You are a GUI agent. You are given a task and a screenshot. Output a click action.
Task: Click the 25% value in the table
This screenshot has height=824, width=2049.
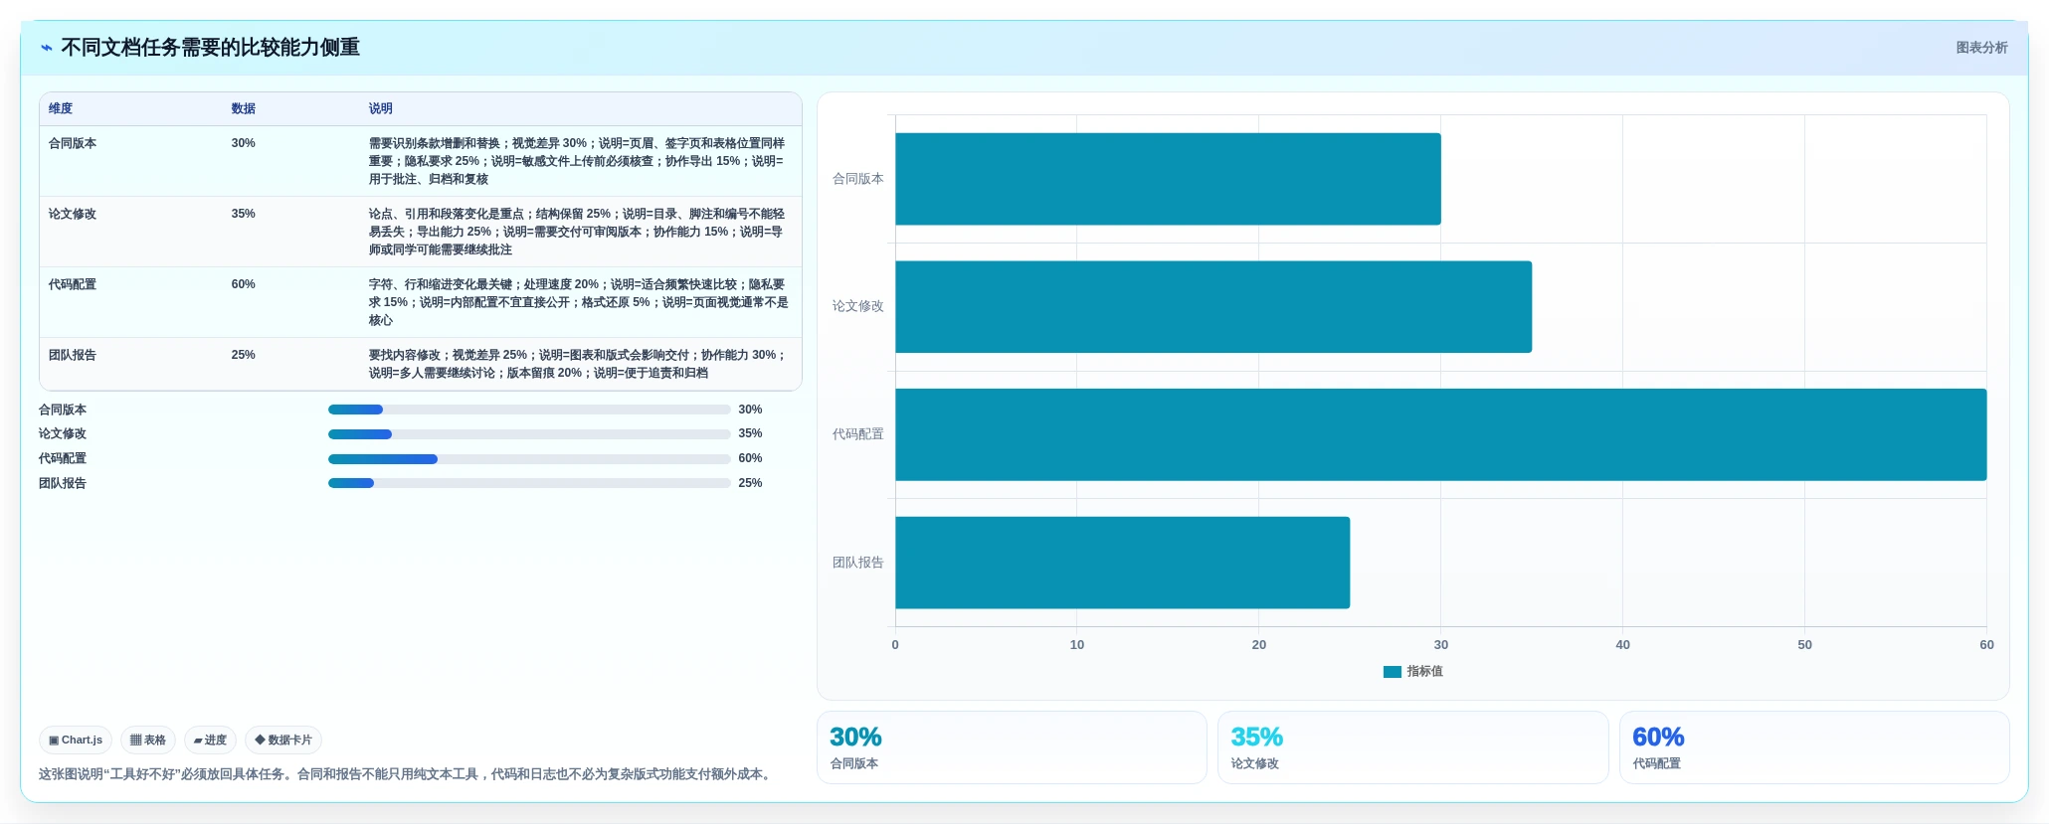coord(244,355)
